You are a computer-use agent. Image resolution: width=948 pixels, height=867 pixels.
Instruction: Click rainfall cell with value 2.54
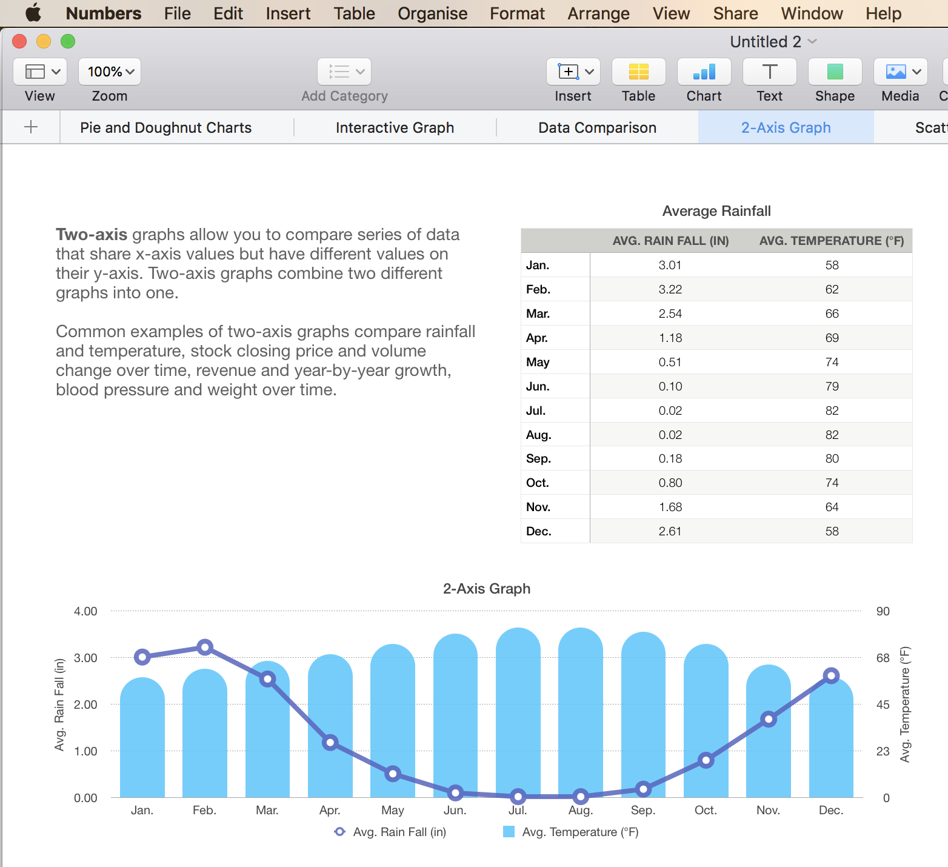[x=670, y=313]
